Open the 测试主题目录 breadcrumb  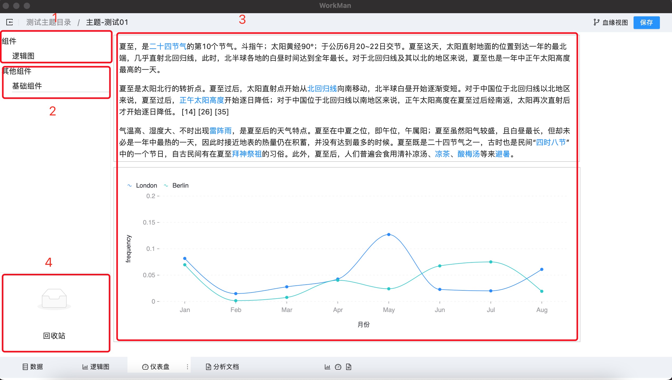(x=49, y=22)
